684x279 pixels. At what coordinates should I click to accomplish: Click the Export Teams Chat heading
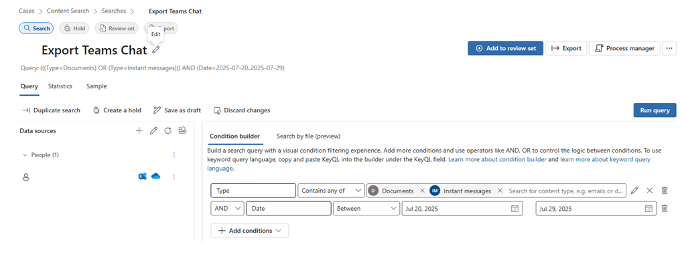click(94, 50)
